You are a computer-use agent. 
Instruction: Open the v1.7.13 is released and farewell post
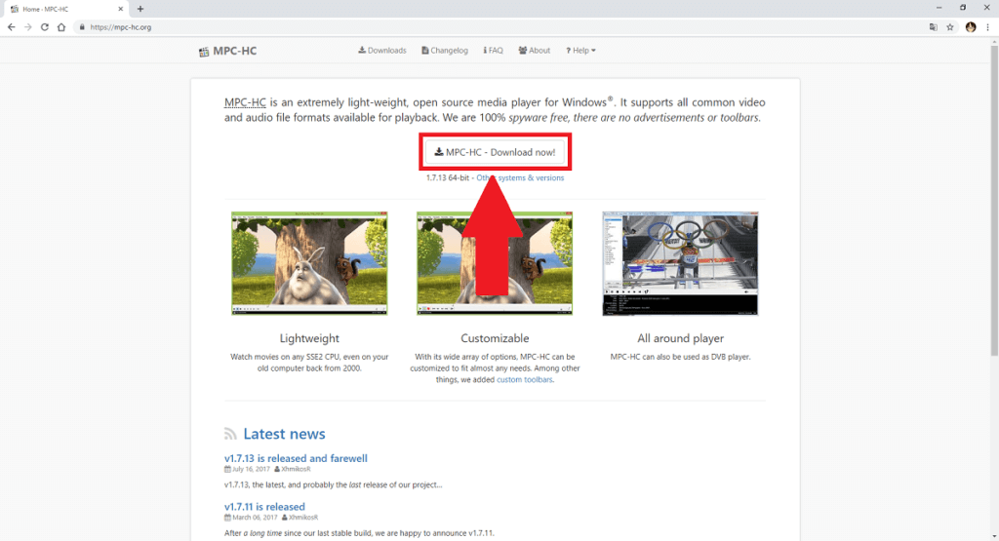pos(296,458)
